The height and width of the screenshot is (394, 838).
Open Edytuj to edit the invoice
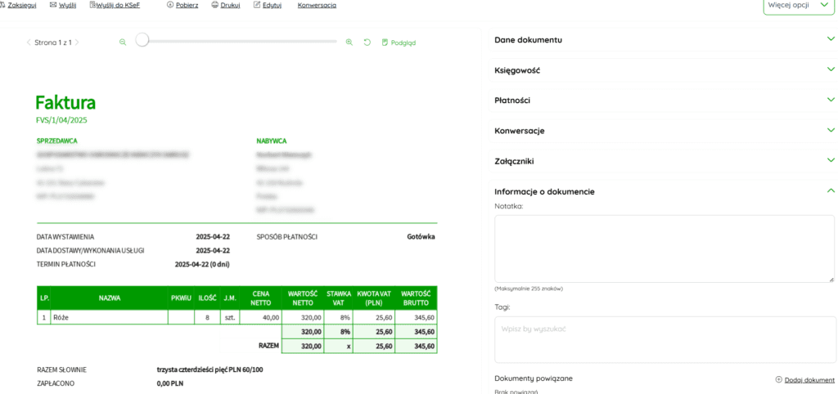(x=268, y=5)
